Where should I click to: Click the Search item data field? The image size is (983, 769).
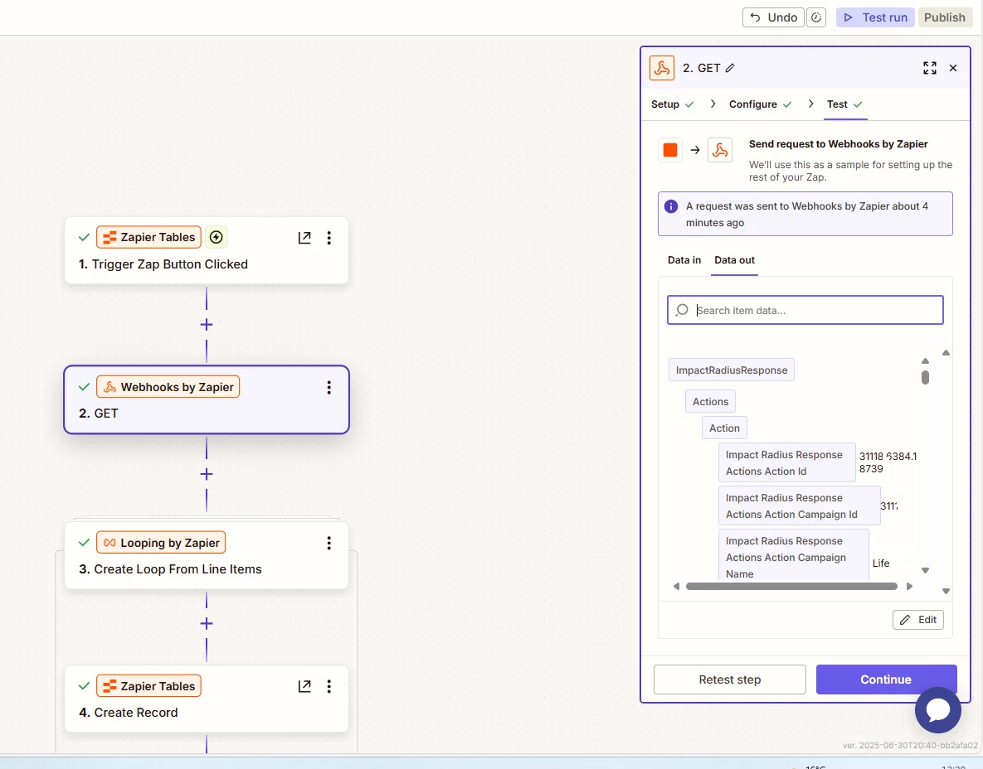805,310
